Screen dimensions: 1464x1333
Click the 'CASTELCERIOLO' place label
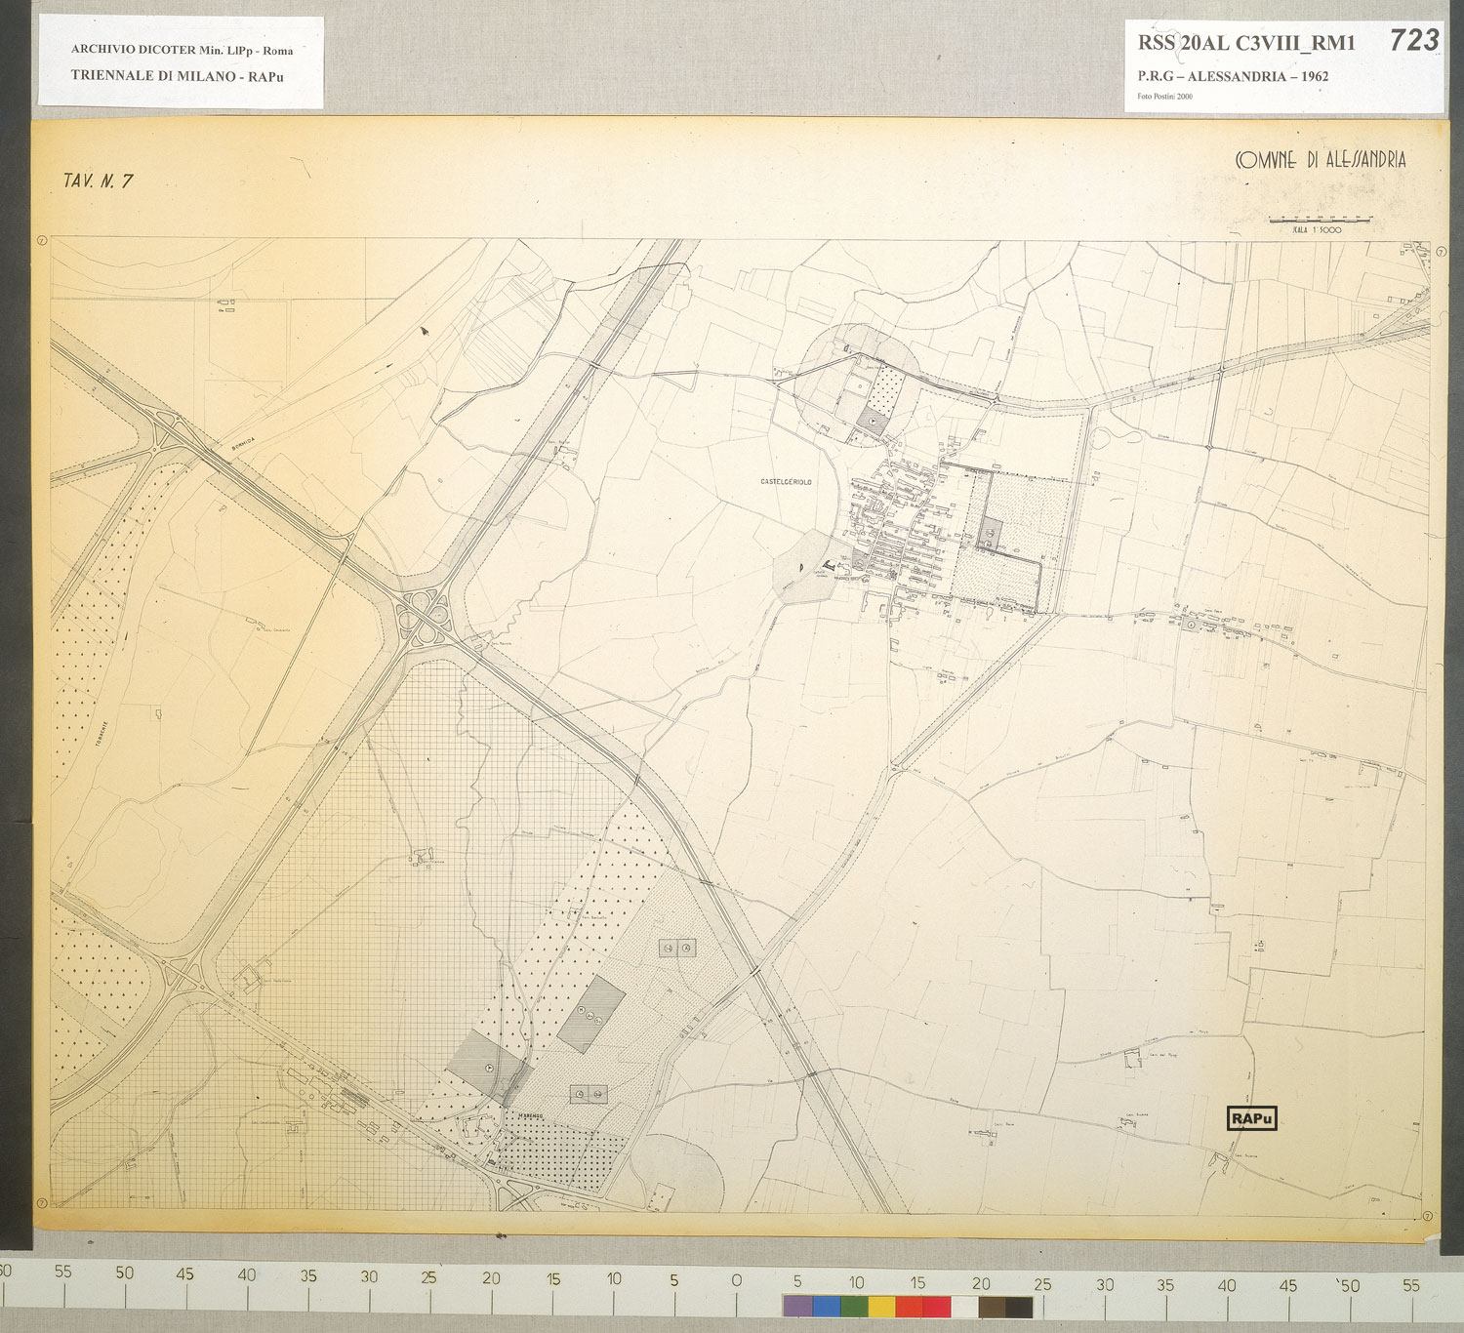point(786,482)
